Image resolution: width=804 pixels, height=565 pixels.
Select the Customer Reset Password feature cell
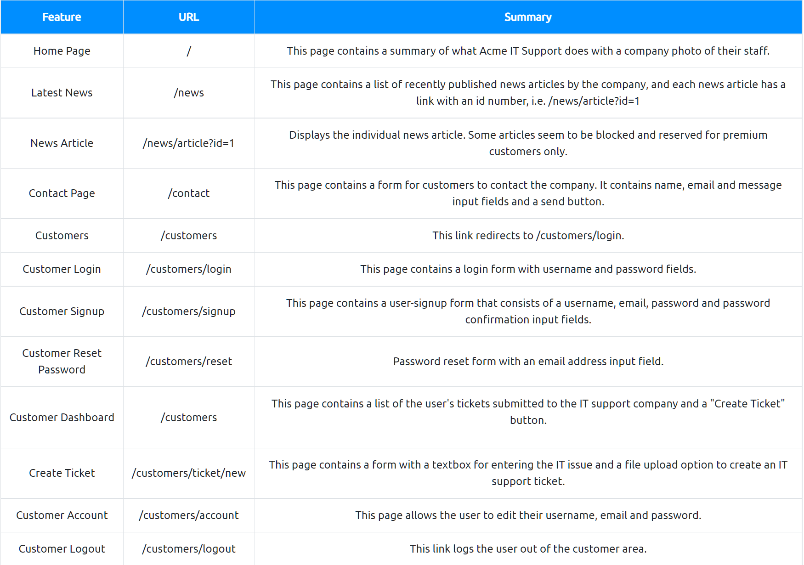point(62,362)
